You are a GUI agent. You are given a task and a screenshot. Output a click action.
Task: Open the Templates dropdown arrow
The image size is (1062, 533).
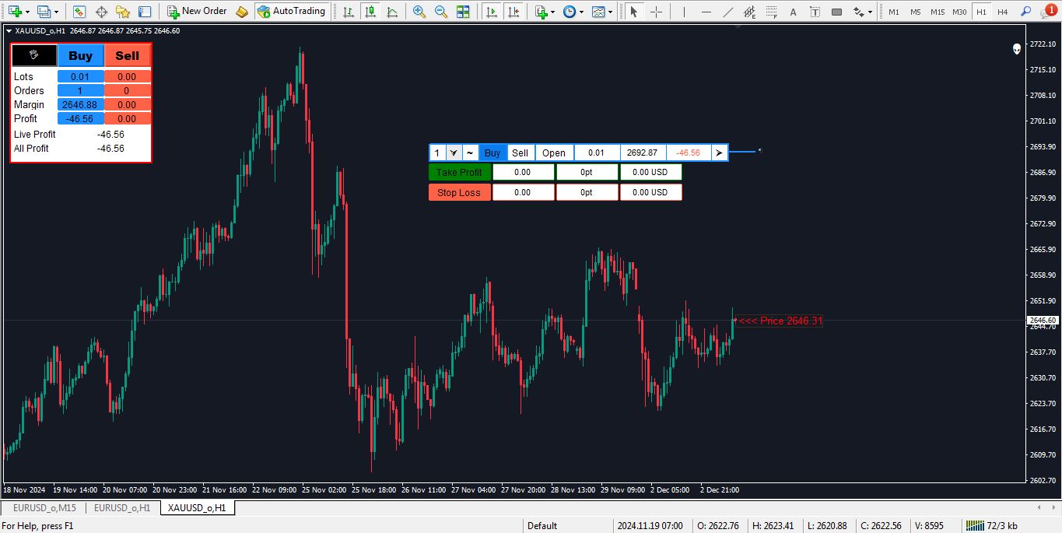pos(610,12)
